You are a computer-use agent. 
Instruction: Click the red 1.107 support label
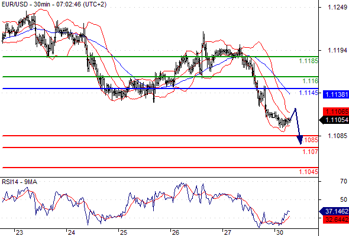(311, 152)
